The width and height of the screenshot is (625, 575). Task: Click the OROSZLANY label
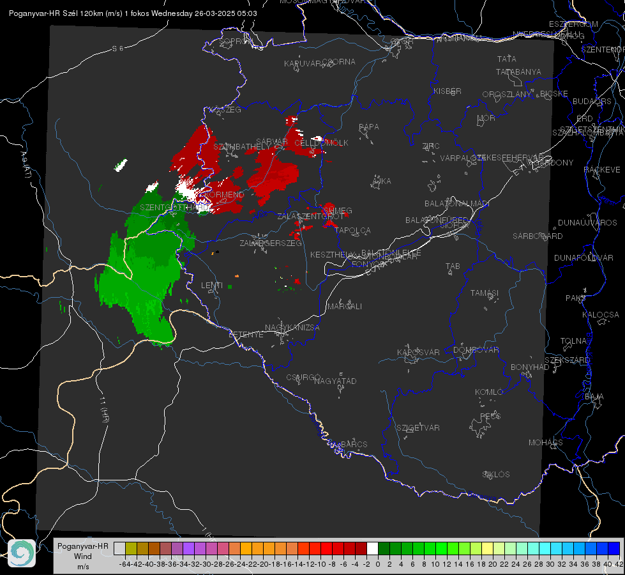click(x=507, y=95)
